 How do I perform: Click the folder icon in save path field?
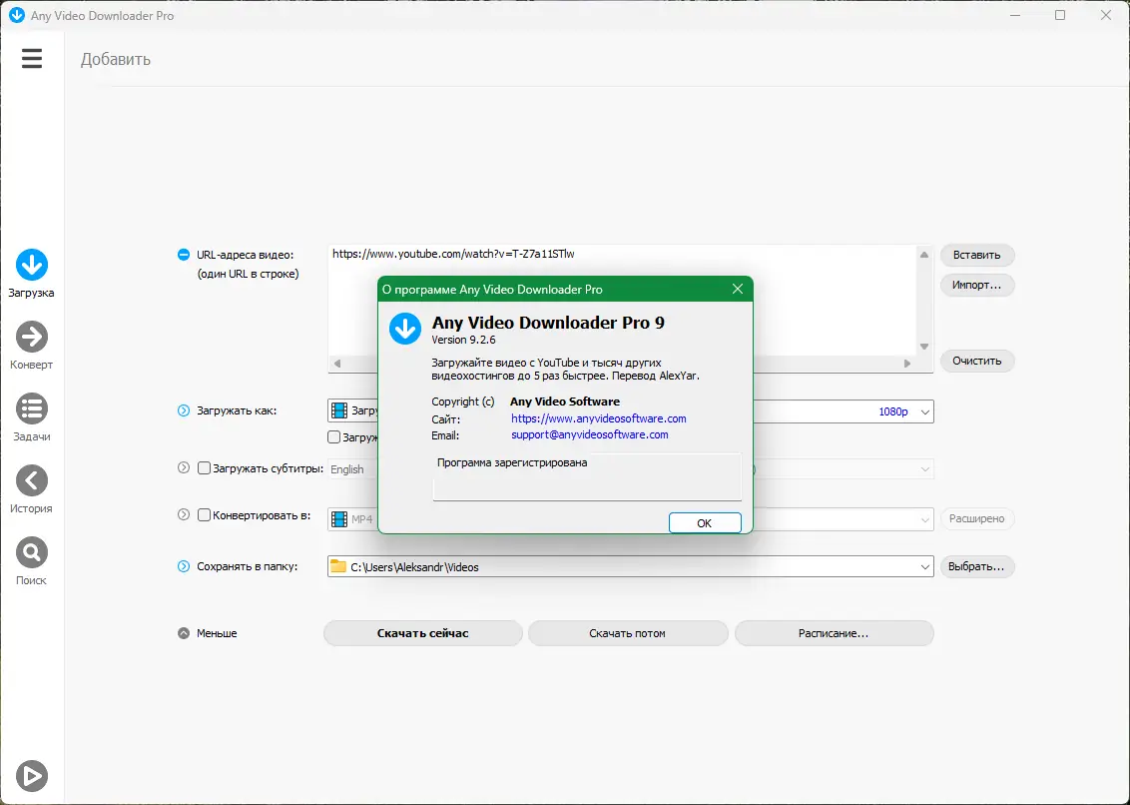pyautogui.click(x=338, y=567)
